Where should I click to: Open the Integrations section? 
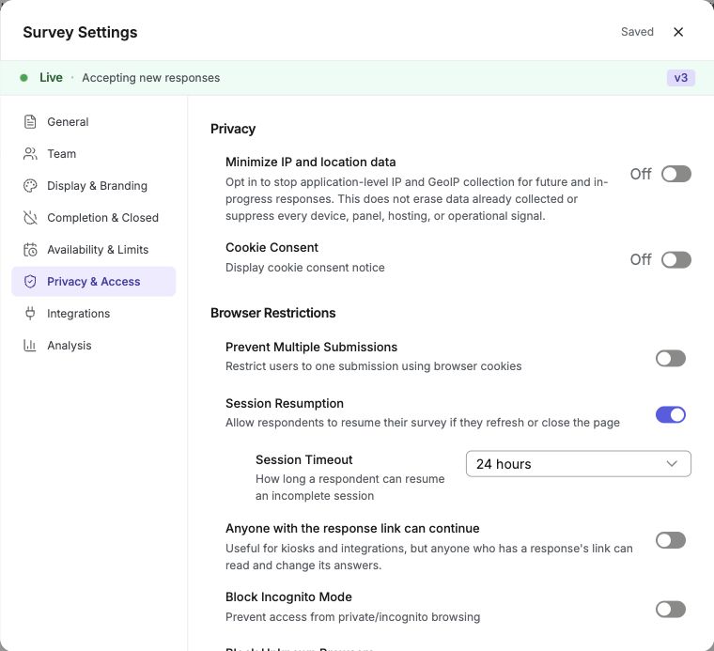[x=93, y=313]
